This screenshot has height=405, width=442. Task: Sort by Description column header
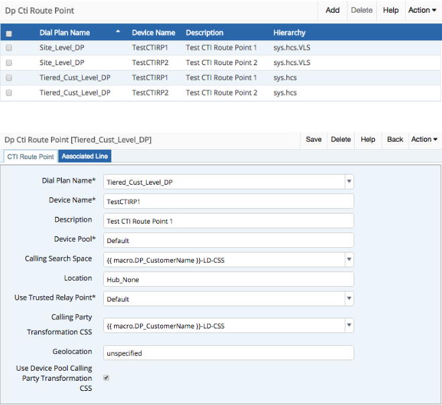205,33
